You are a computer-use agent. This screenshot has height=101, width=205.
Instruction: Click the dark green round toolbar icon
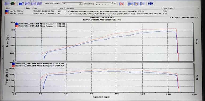pyautogui.click(x=13, y=4)
